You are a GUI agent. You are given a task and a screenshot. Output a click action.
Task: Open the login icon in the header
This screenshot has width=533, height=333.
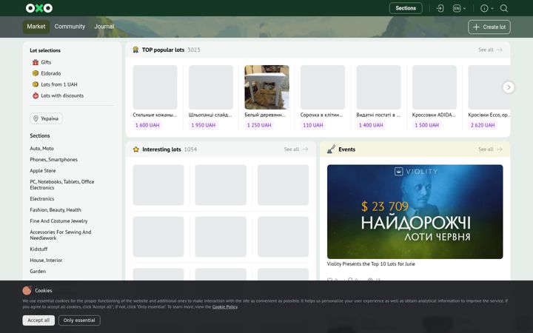tap(440, 8)
